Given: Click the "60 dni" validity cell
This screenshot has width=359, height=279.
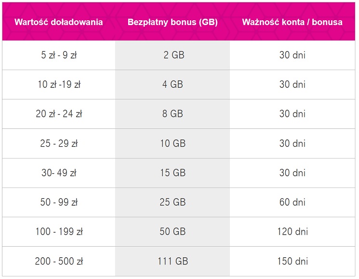Looking at the screenshot, I should coord(293,202).
